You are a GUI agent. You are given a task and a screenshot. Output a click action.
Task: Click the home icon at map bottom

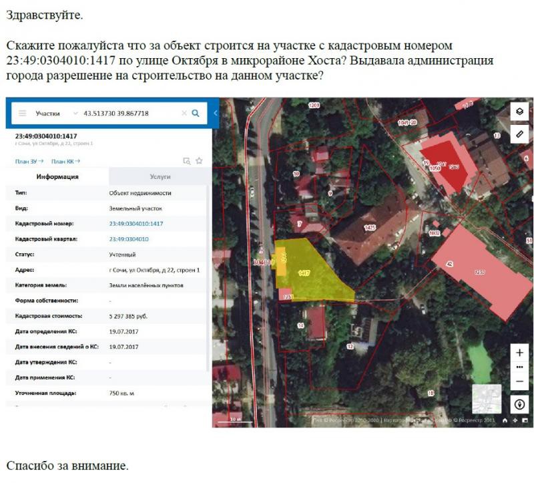[x=505, y=421]
